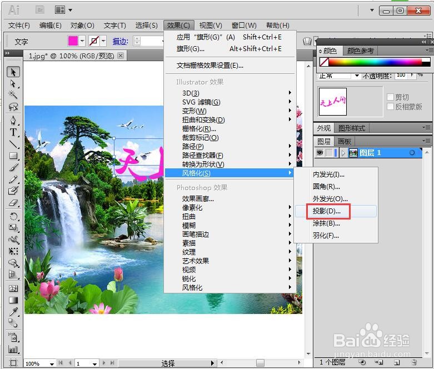
Task: Select the Paintbrush tool
Action: tap(13, 167)
